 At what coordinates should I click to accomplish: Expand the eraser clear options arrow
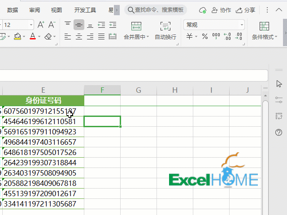[54, 37]
